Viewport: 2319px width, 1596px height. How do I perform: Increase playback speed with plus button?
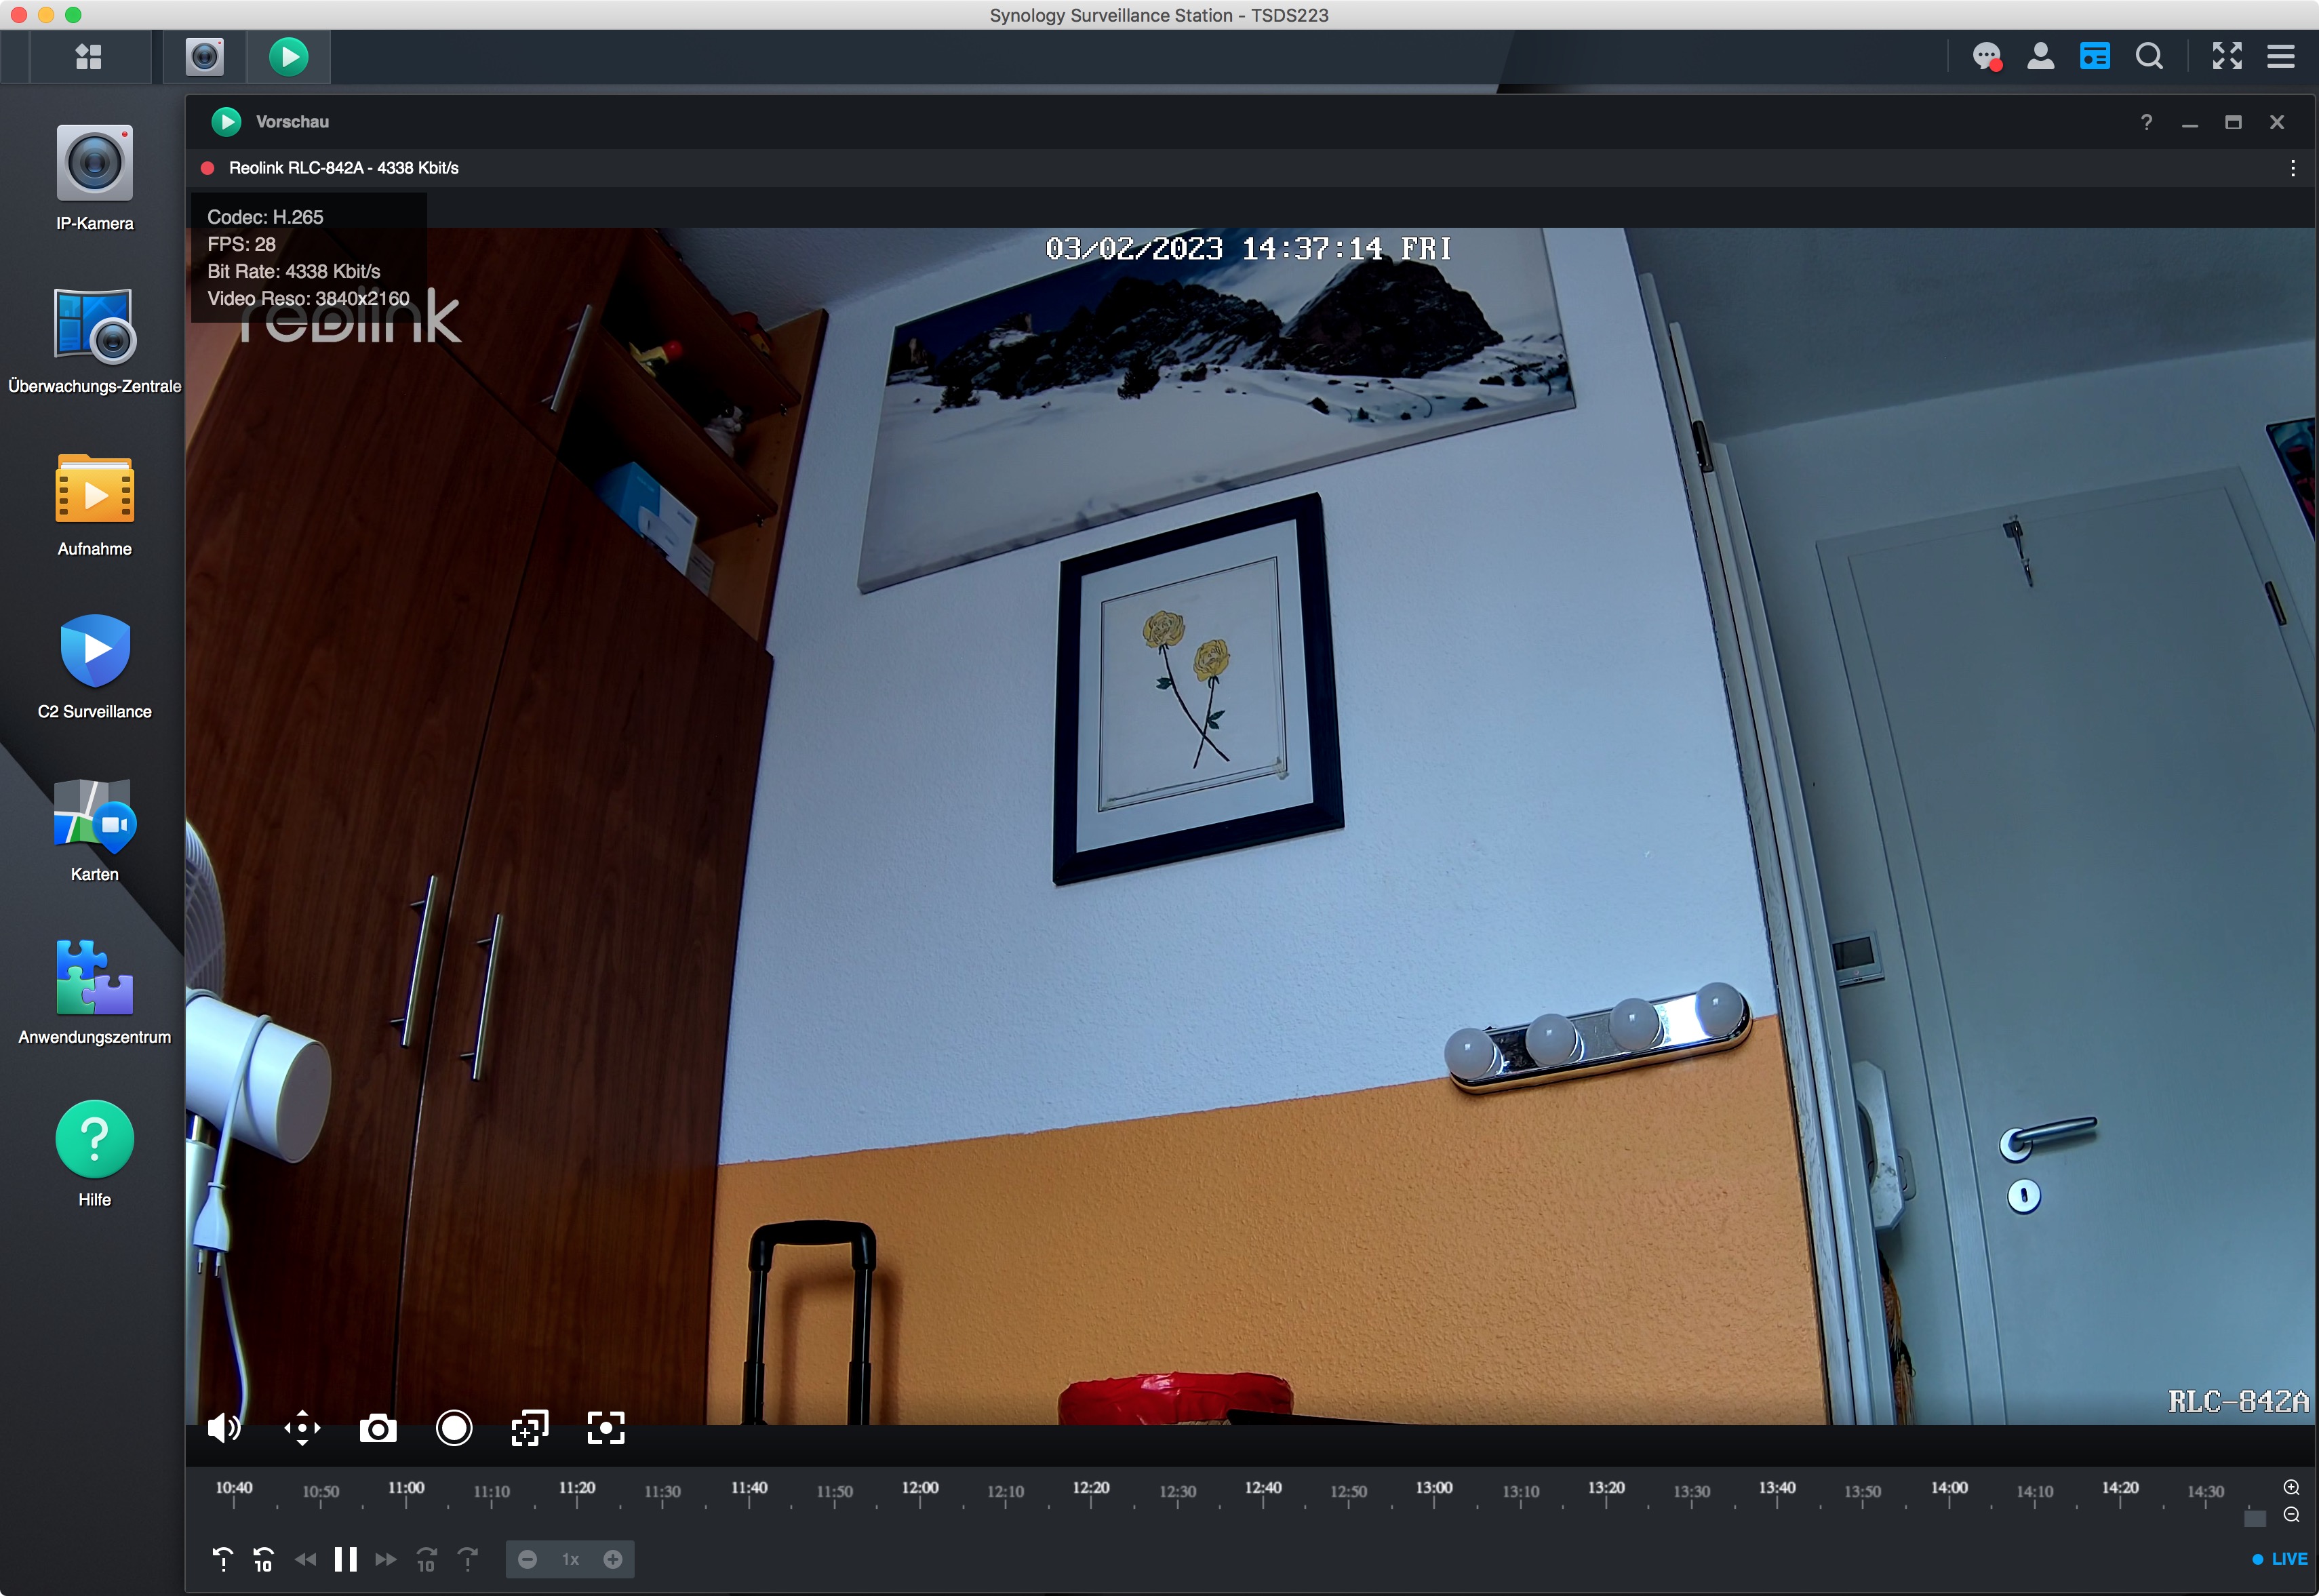click(613, 1560)
